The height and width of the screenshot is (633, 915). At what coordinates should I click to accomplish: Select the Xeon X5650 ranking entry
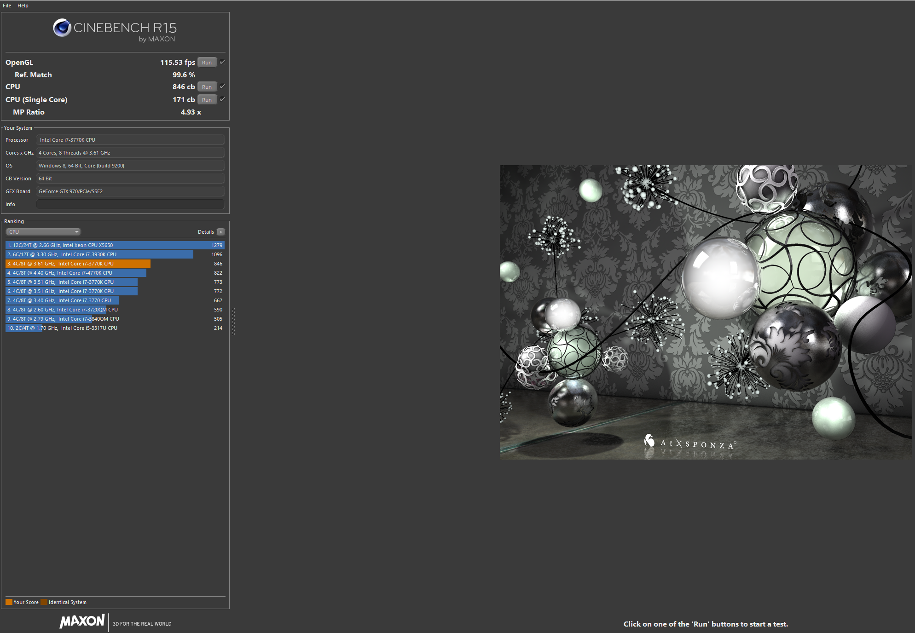115,245
